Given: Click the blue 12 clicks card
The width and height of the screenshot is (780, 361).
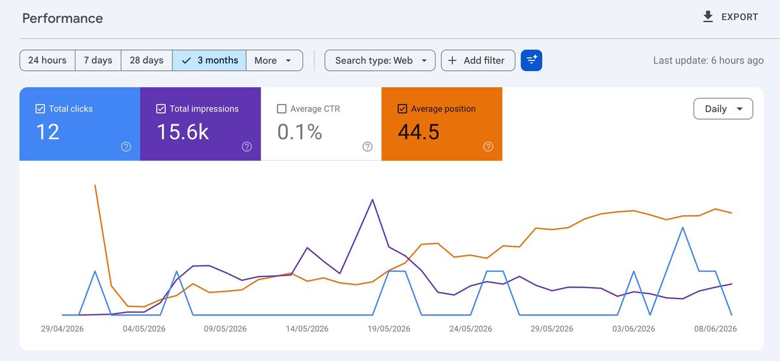Looking at the screenshot, I should 80,124.
